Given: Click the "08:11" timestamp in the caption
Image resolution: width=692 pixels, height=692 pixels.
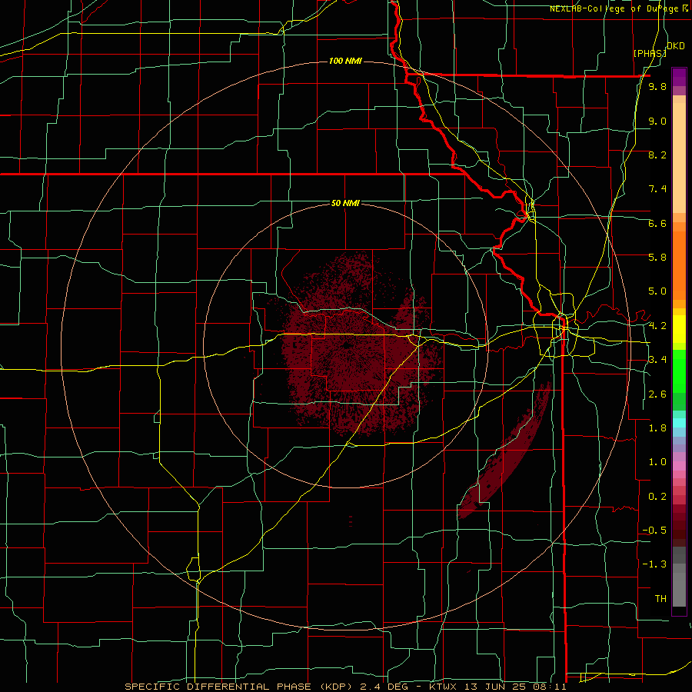Looking at the screenshot, I should (550, 687).
